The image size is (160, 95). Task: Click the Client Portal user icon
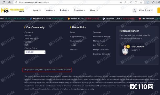(135, 10)
